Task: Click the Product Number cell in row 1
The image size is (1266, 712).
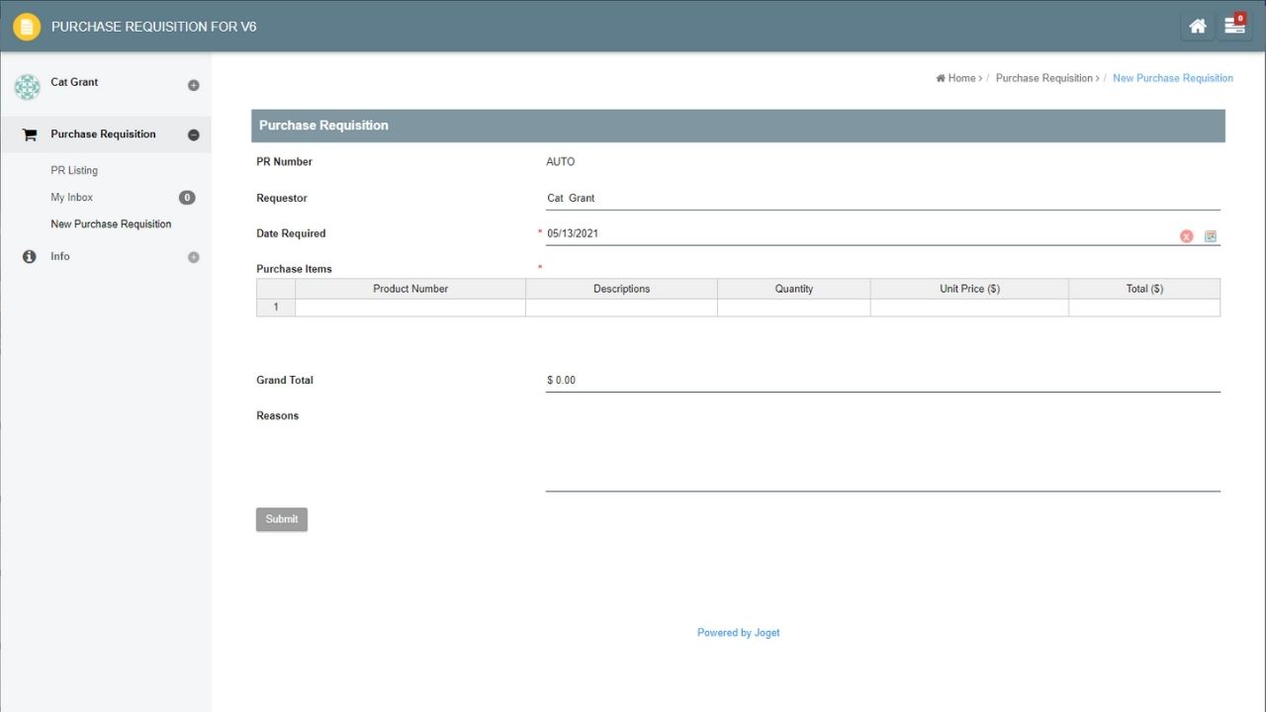Action: [x=409, y=308]
